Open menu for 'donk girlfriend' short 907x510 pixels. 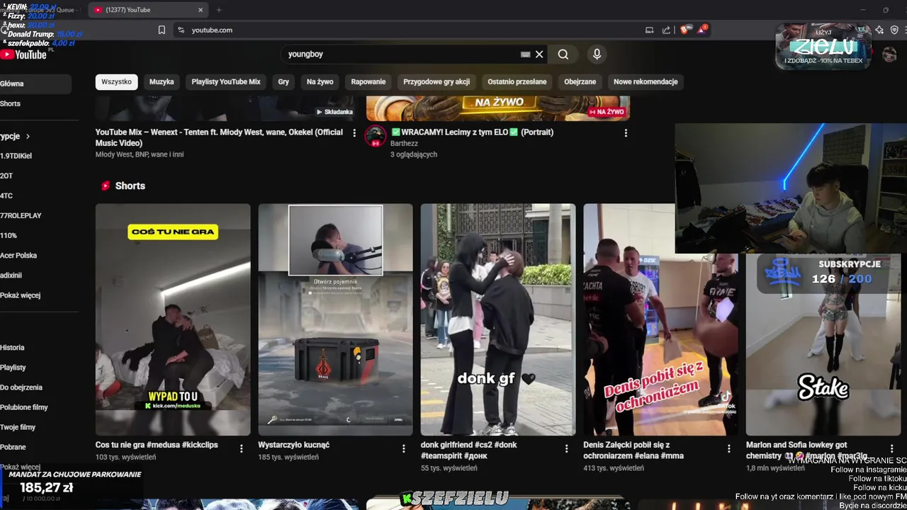[x=566, y=448]
